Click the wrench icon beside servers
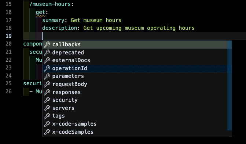 point(47,108)
